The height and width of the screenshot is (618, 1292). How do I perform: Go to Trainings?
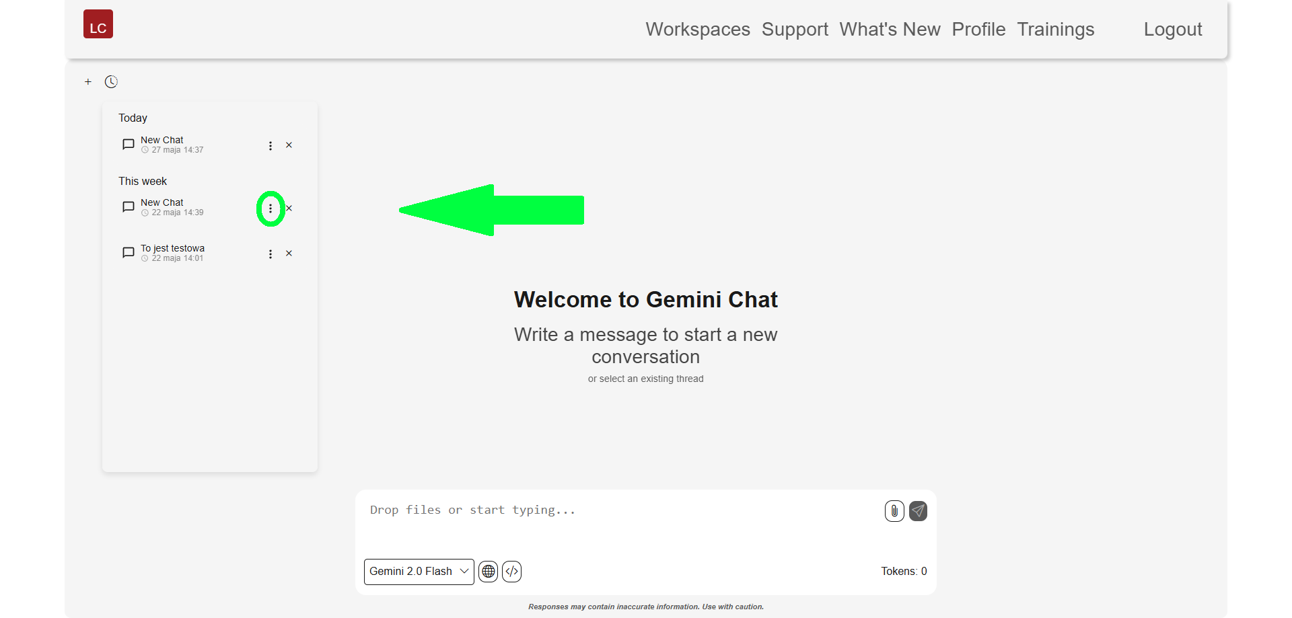(1055, 30)
